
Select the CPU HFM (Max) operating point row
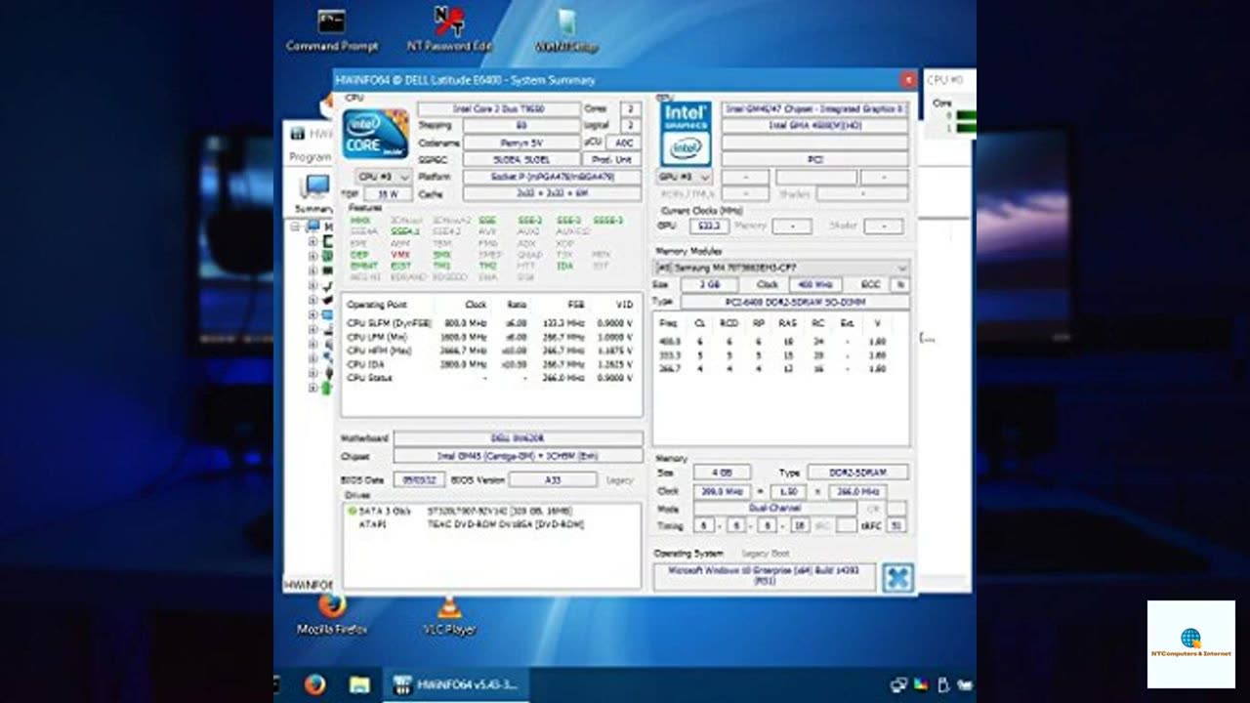[491, 350]
